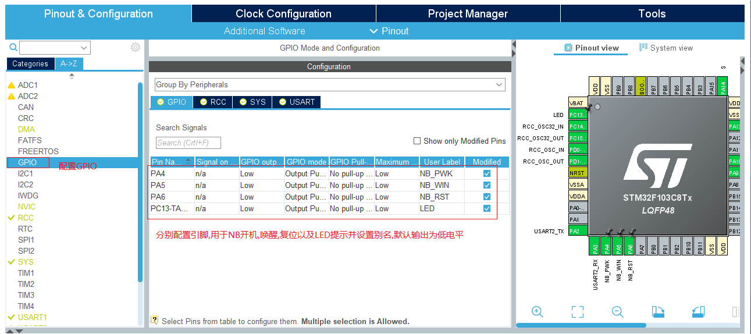
Task: Open the SYS configuration tab
Action: (x=252, y=102)
